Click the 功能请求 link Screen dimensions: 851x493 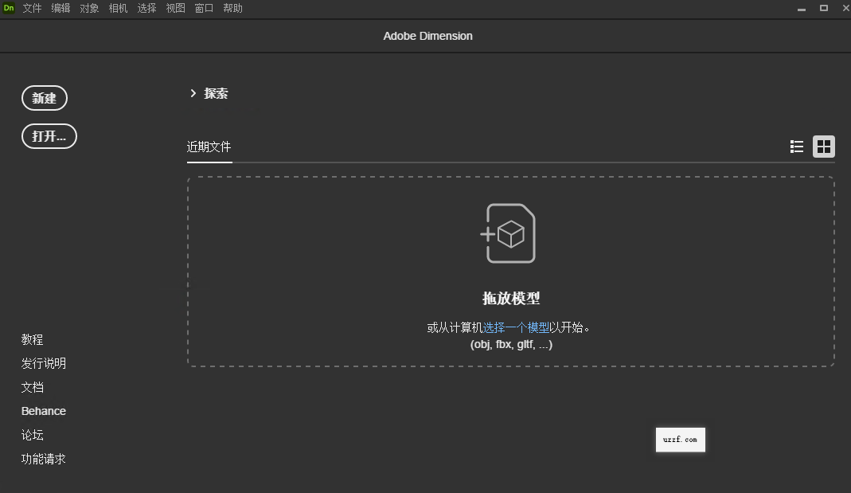coord(44,459)
